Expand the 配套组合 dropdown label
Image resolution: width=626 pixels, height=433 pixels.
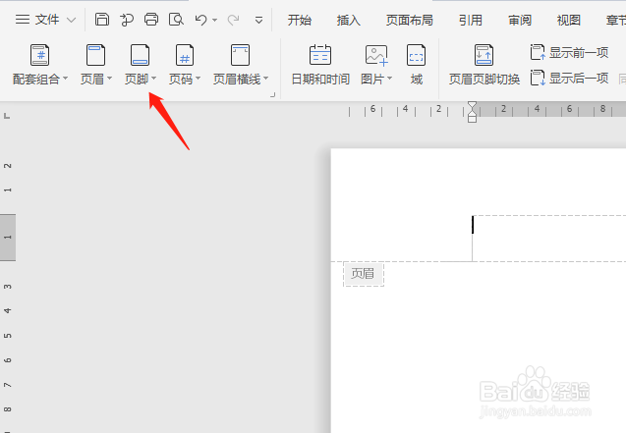[40, 79]
